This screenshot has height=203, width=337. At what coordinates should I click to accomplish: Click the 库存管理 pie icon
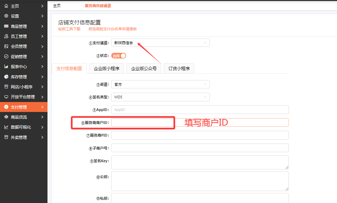click(6, 77)
